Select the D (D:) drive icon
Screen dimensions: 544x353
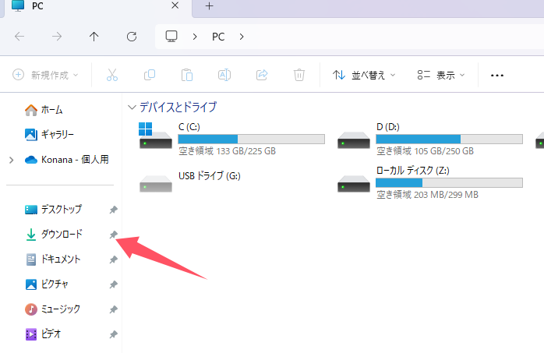[x=354, y=140]
